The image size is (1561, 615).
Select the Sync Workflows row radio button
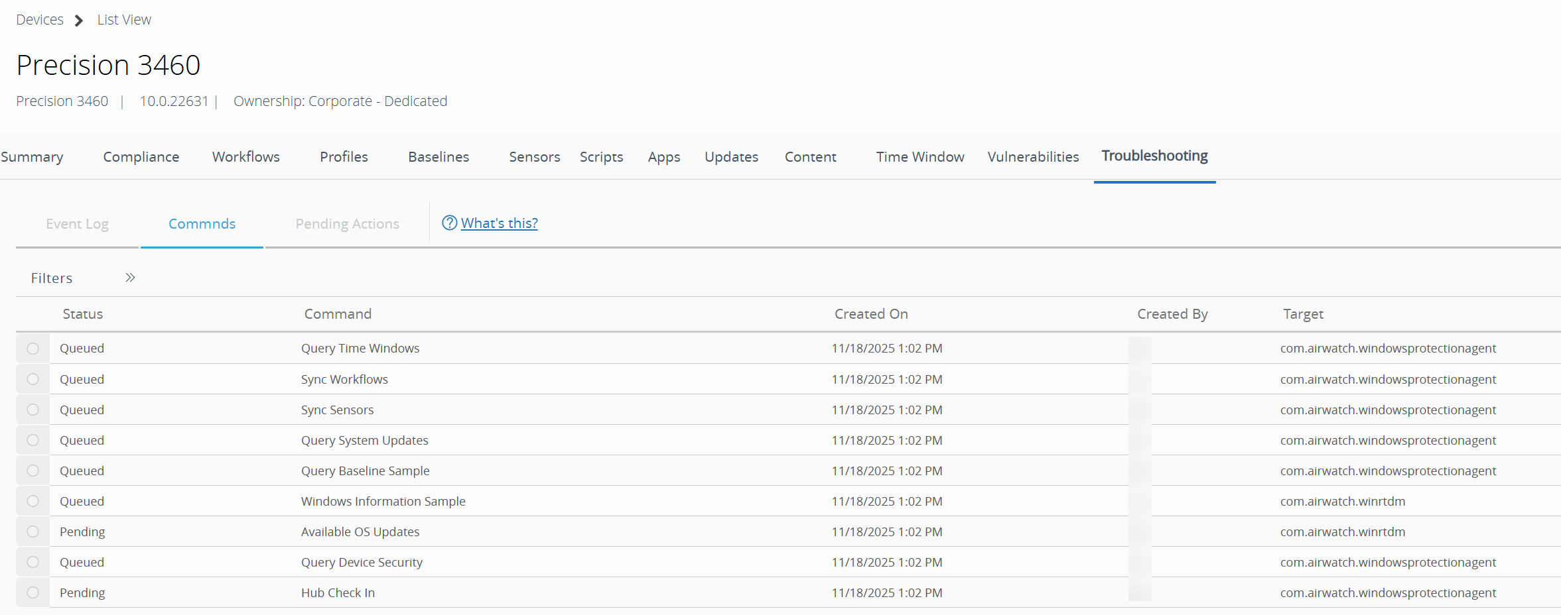(33, 379)
